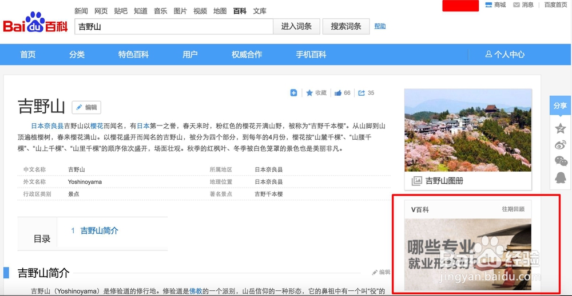Go to 网页 web search
The width and height of the screenshot is (572, 296).
(x=101, y=11)
